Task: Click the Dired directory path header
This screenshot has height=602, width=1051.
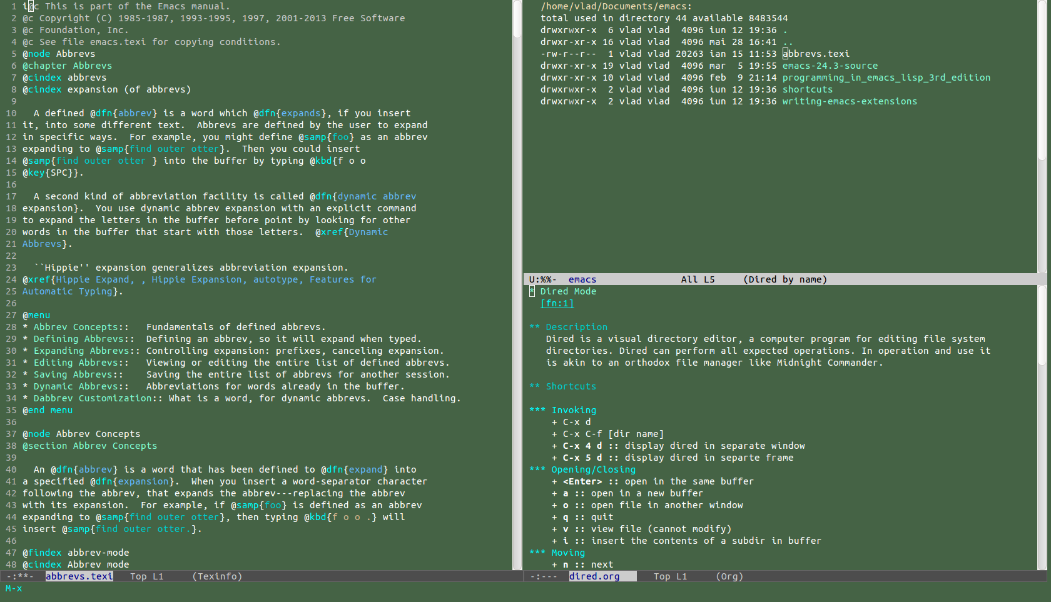Action: tap(616, 6)
